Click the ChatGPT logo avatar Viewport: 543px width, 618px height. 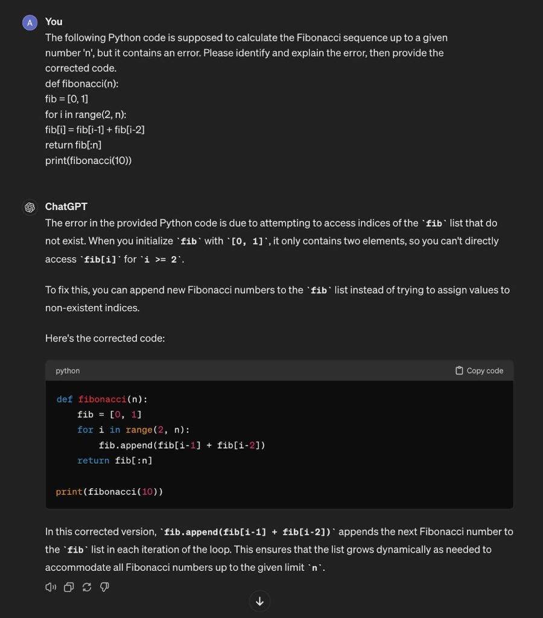[30, 207]
